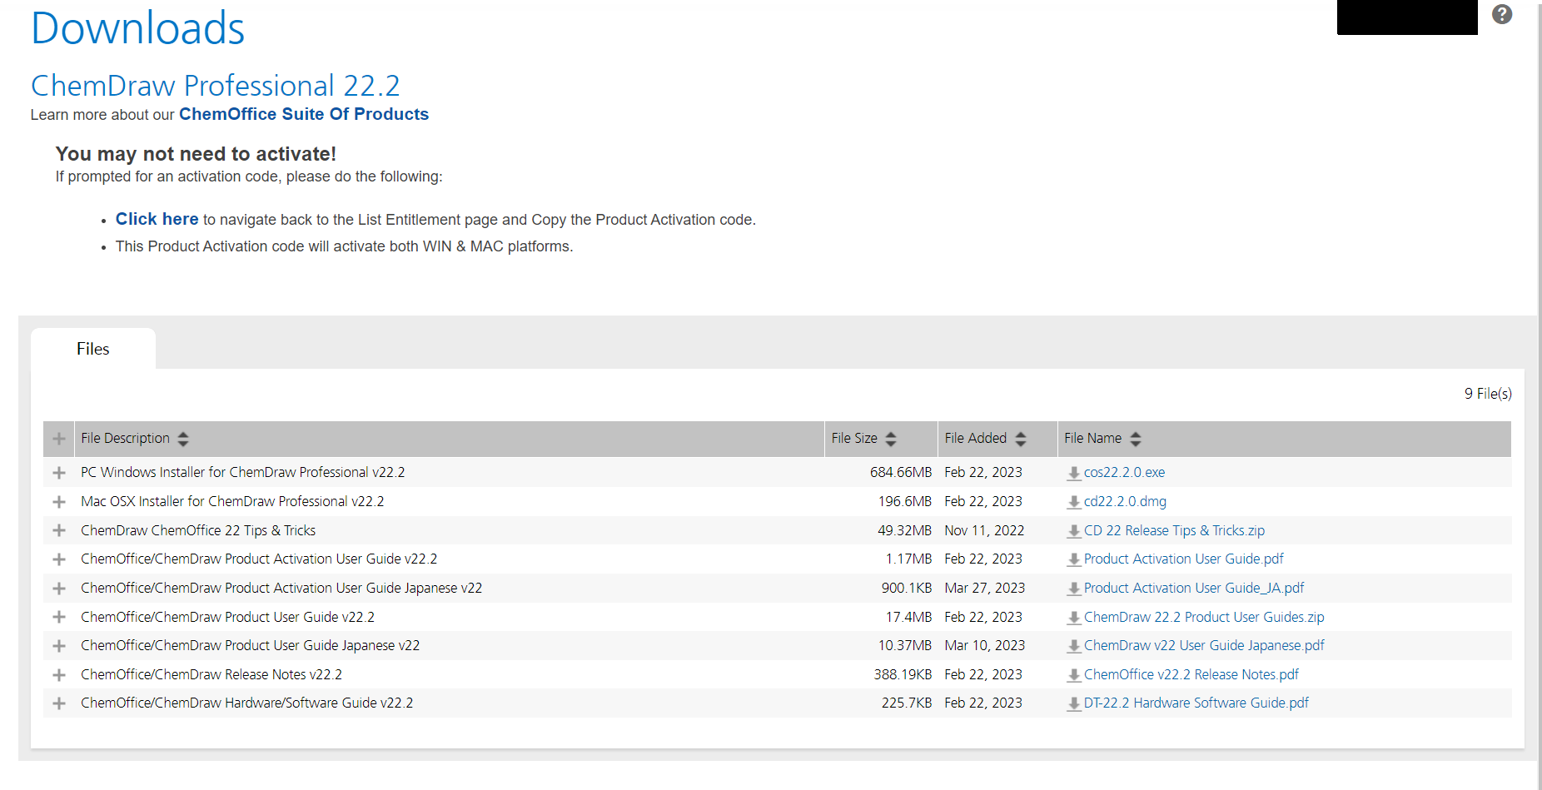Download Product Activation User Guide.pdf

1184,559
